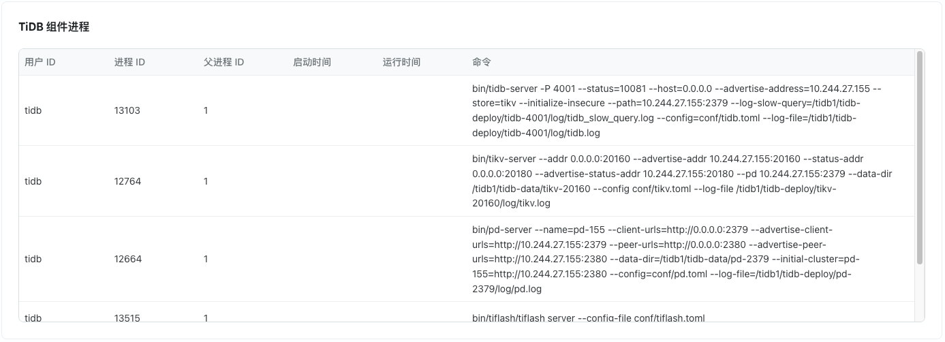Select process ID 12664 cell
This screenshot has height=342, width=945.
127,259
